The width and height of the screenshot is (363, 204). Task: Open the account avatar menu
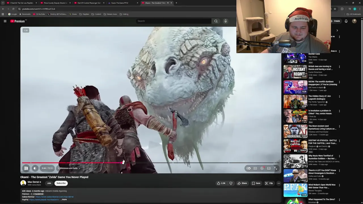pos(354,21)
